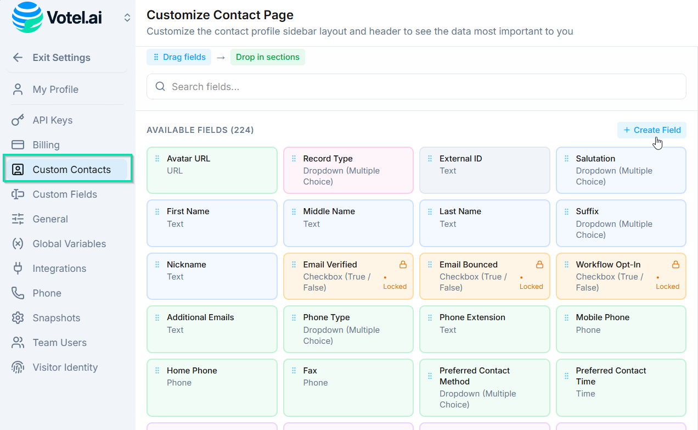Click the My Profile person icon
698x430 pixels.
(17, 90)
